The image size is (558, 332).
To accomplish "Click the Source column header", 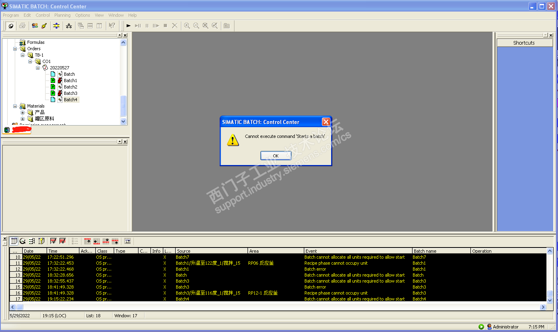I will click(211, 251).
